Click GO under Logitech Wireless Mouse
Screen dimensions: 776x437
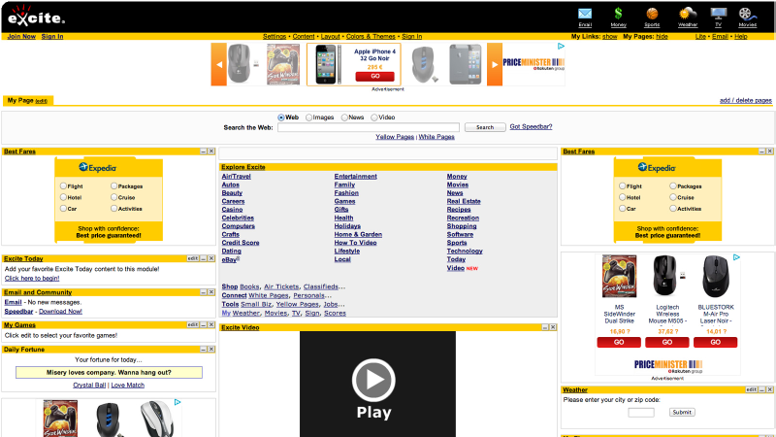[667, 343]
